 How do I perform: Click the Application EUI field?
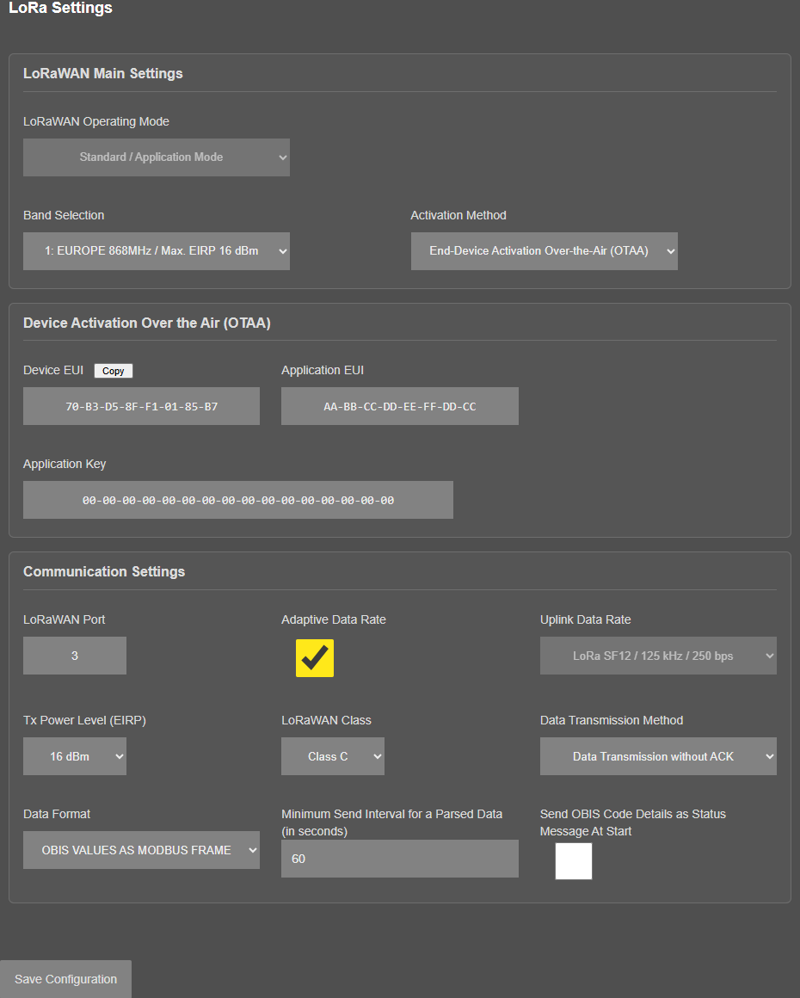tap(400, 406)
